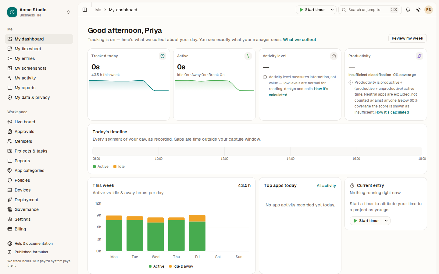
Task: Toggle the sidebar panel icon
Action: pyautogui.click(x=85, y=10)
